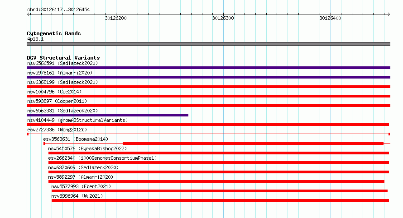This screenshot has height=218, width=403.
Task: Open variant nsv4104449 (gnomADStructuralVariants) label
Action: click(77, 120)
